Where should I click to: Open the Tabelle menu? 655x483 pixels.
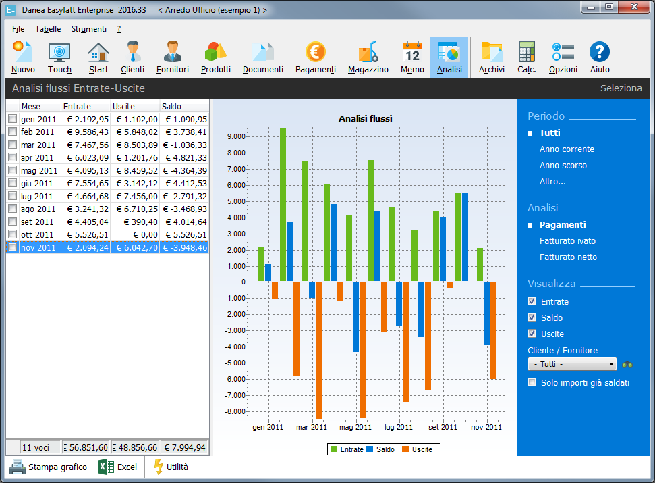pyautogui.click(x=48, y=29)
